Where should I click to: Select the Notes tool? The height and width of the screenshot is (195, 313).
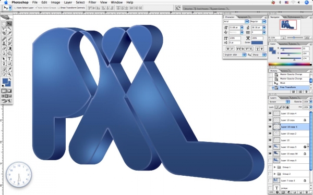(4, 69)
